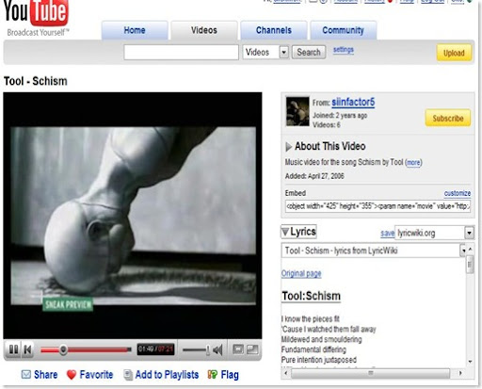Click the 'Tool - Schism' video title
482x389 pixels.
click(36, 81)
